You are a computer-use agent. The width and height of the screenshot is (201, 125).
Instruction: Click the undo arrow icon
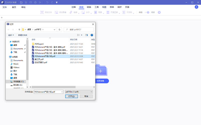pyautogui.click(x=47, y=2)
